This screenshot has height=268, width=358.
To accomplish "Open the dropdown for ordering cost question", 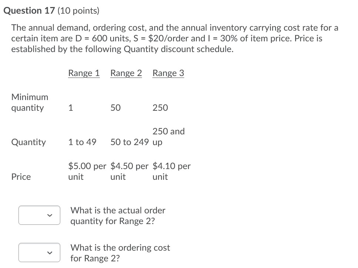I will point(39,252).
